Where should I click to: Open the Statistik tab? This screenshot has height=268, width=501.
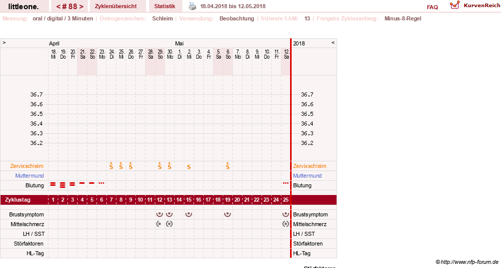[x=164, y=6]
